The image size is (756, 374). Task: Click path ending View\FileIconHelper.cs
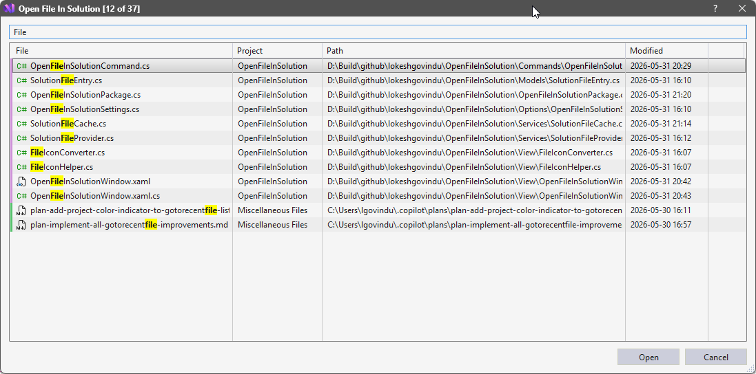pos(464,167)
